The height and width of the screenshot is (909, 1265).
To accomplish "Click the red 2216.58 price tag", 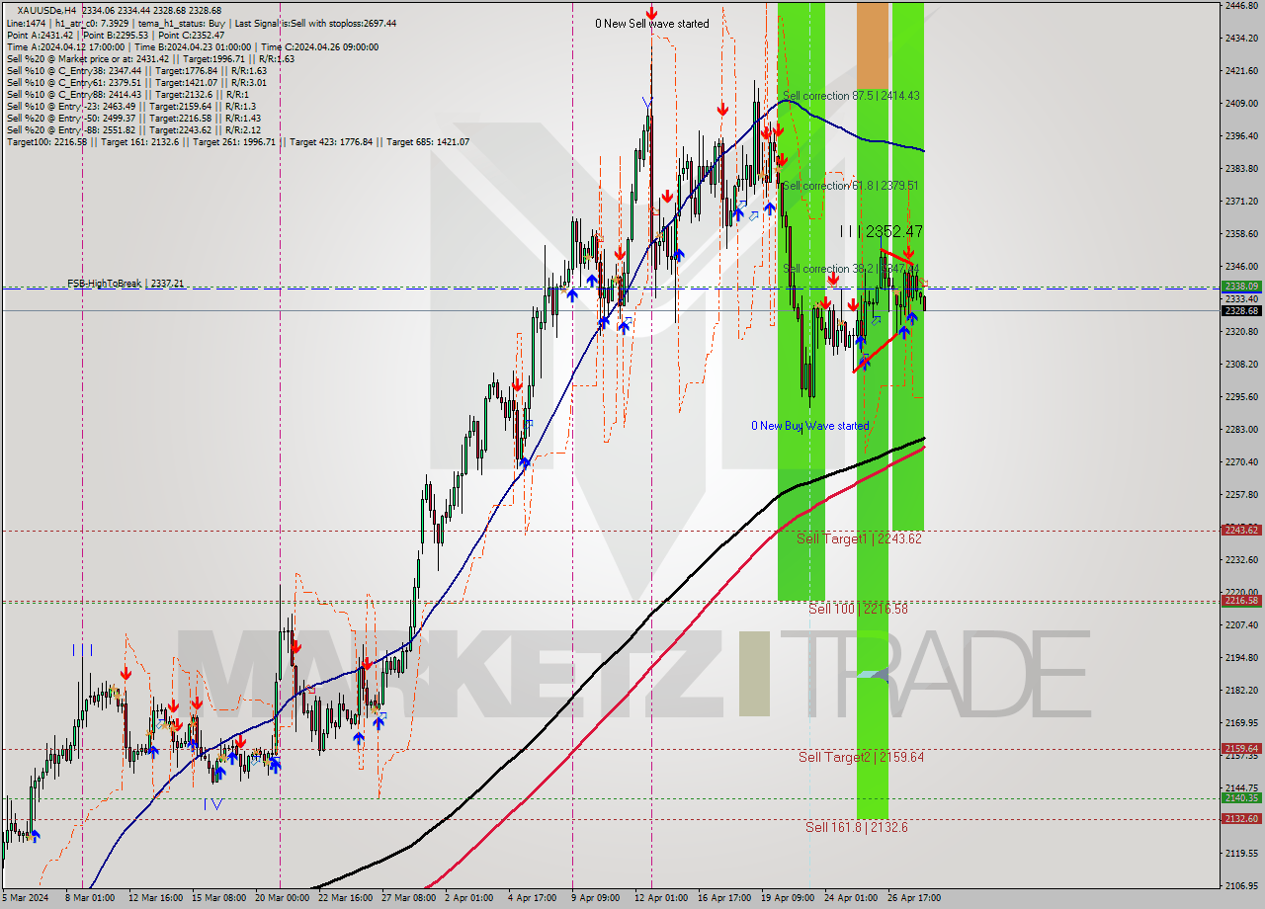I will pos(1241,601).
